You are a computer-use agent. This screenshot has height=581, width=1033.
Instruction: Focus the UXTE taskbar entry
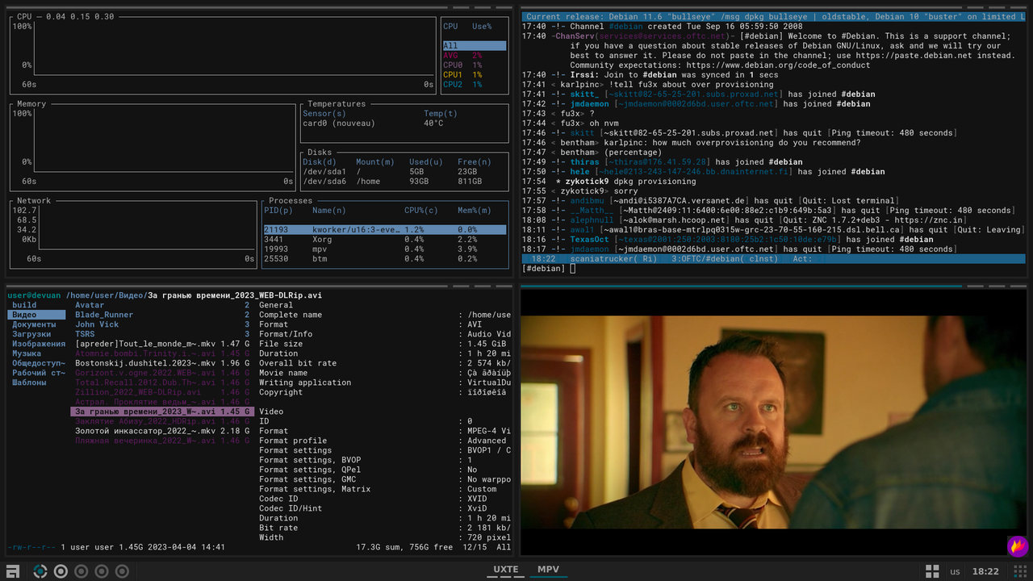506,571
